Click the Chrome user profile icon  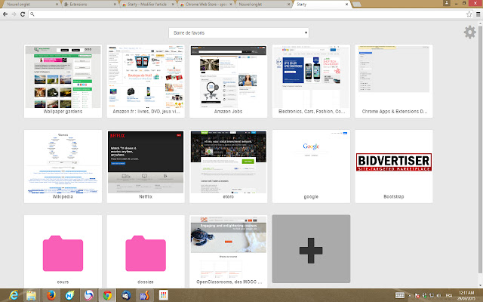(x=447, y=3)
